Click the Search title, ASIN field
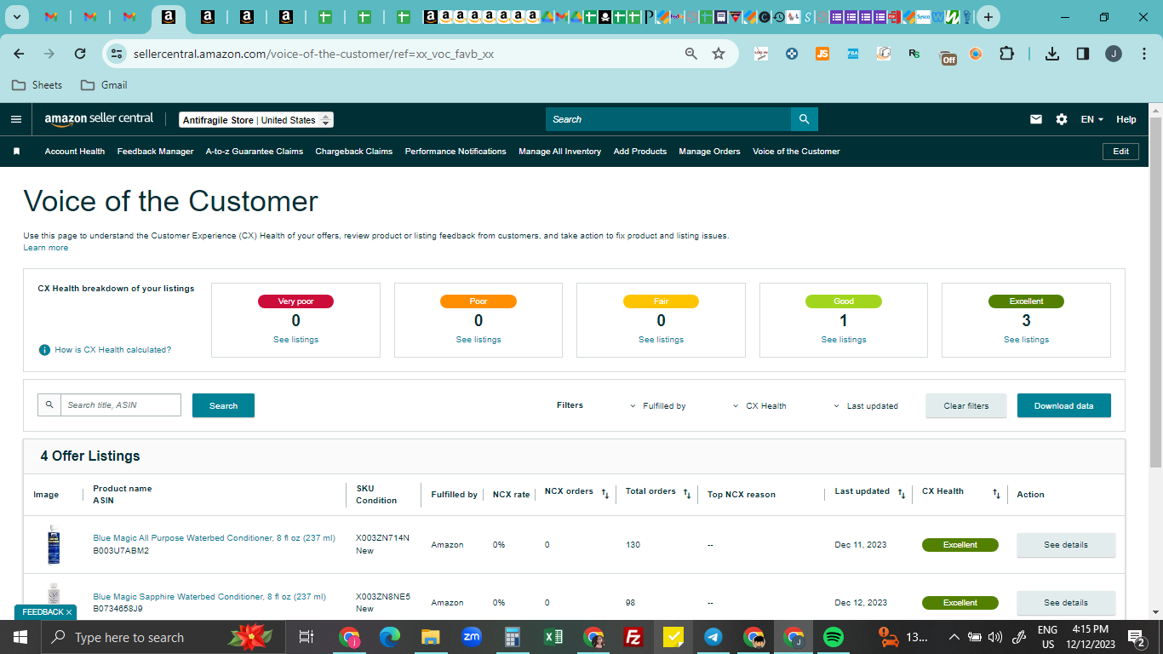Image resolution: width=1163 pixels, height=654 pixels. pos(121,405)
